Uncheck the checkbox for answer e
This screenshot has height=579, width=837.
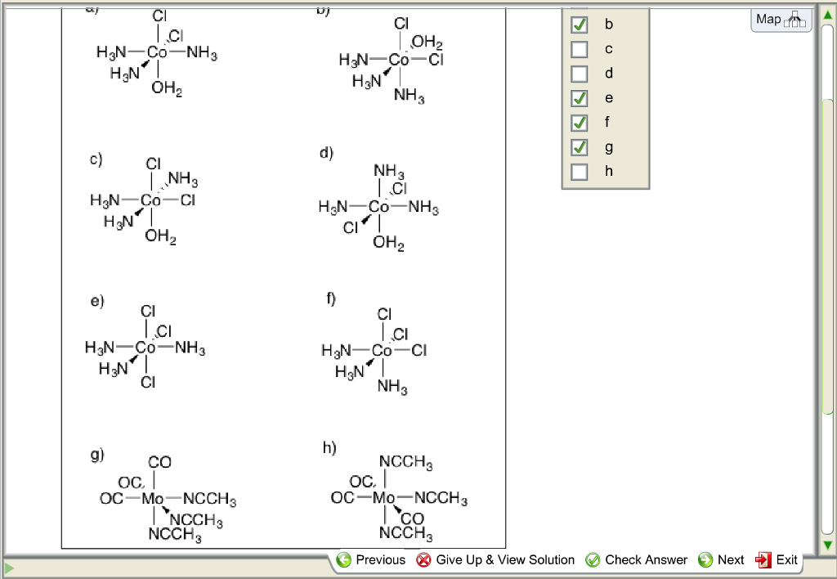[579, 98]
